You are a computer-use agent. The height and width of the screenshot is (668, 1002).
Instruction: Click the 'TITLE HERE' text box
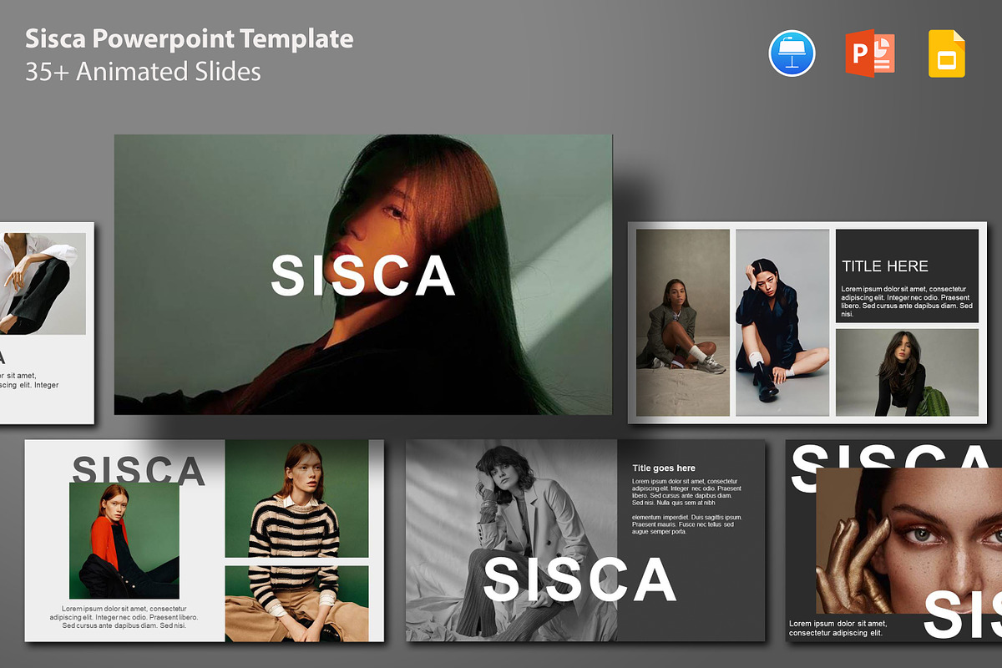(885, 266)
